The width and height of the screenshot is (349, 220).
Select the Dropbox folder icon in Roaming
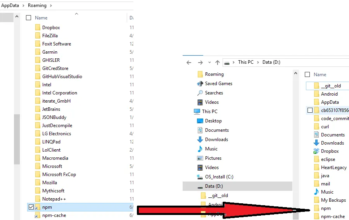click(38, 28)
